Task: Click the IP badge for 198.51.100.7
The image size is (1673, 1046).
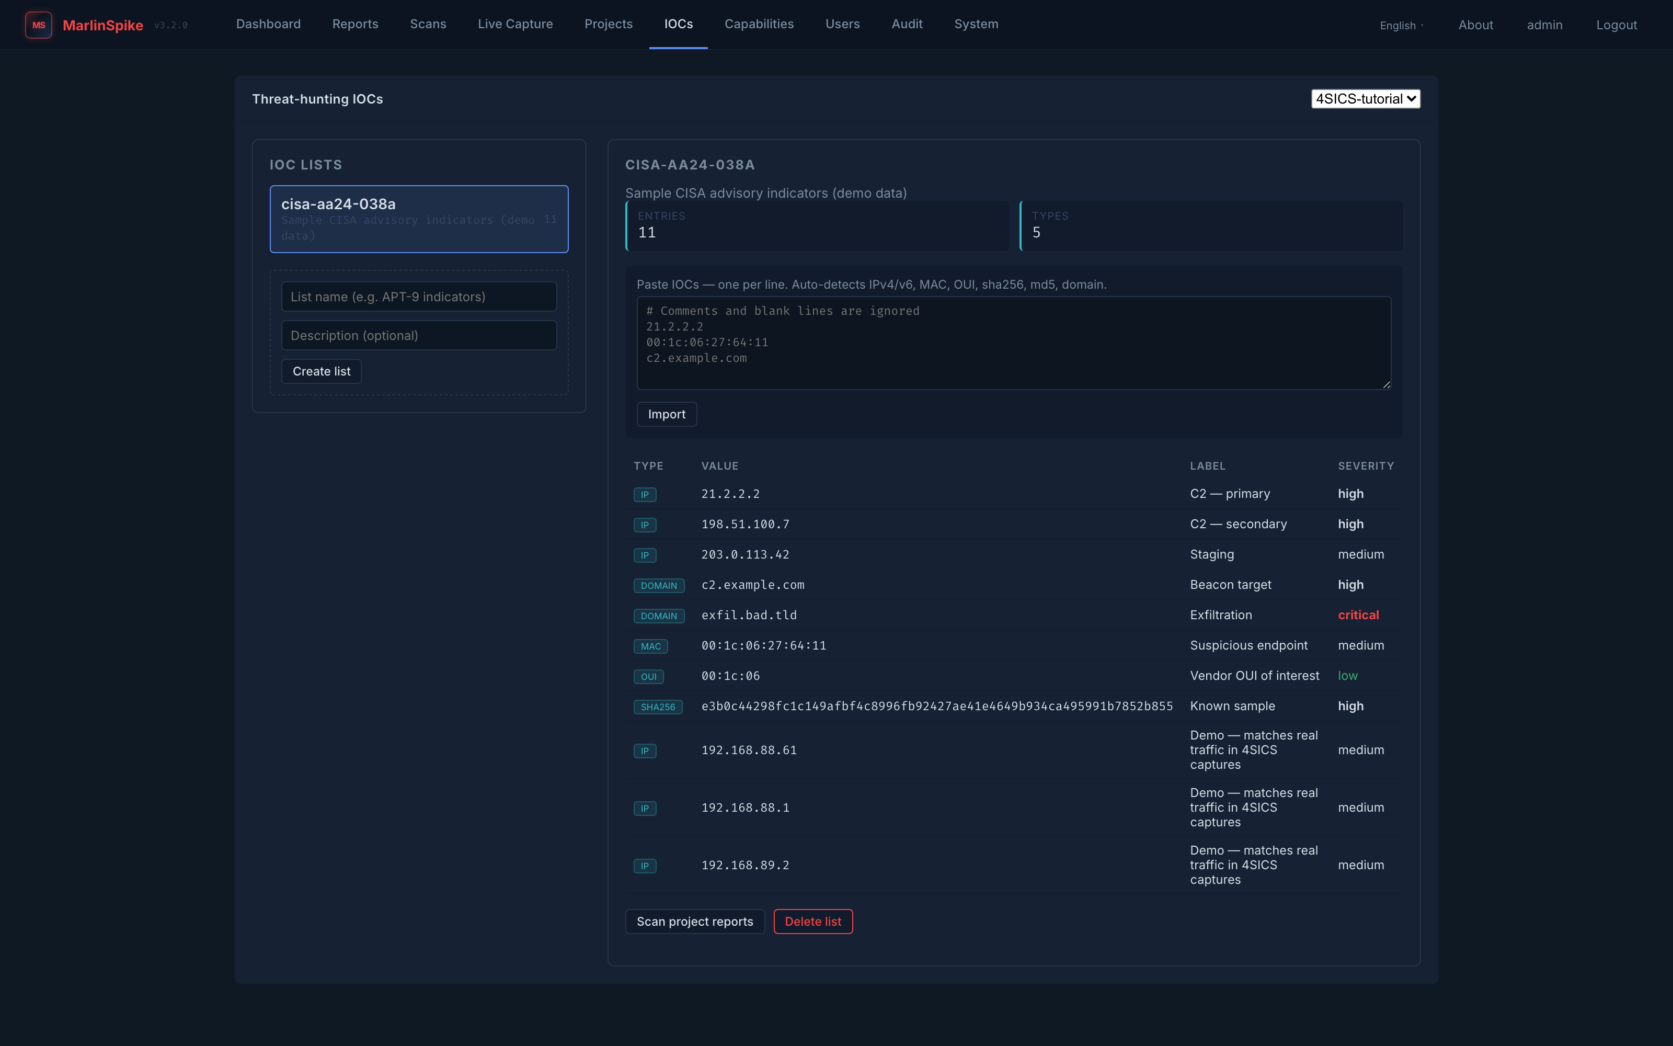Action: 645,525
